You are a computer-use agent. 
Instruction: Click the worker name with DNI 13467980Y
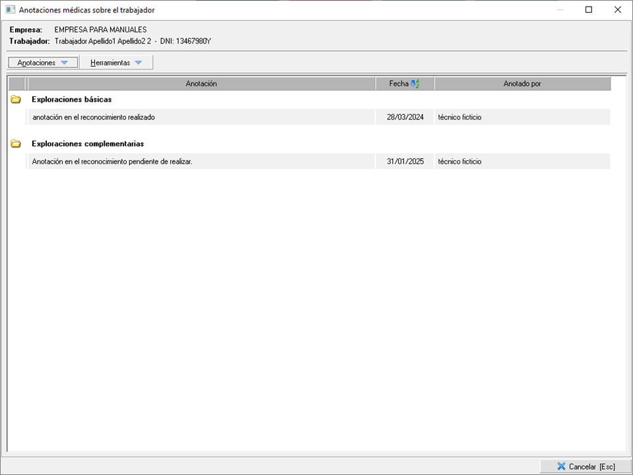[133, 41]
